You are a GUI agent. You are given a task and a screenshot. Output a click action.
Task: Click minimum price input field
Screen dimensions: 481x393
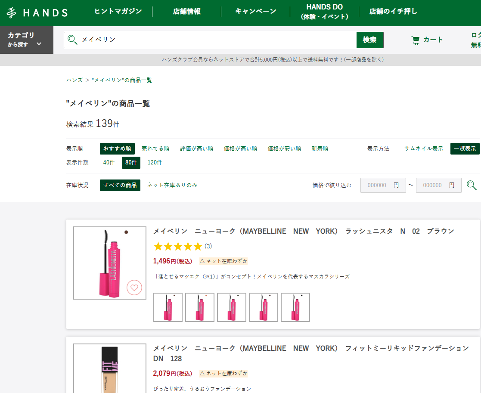click(383, 185)
